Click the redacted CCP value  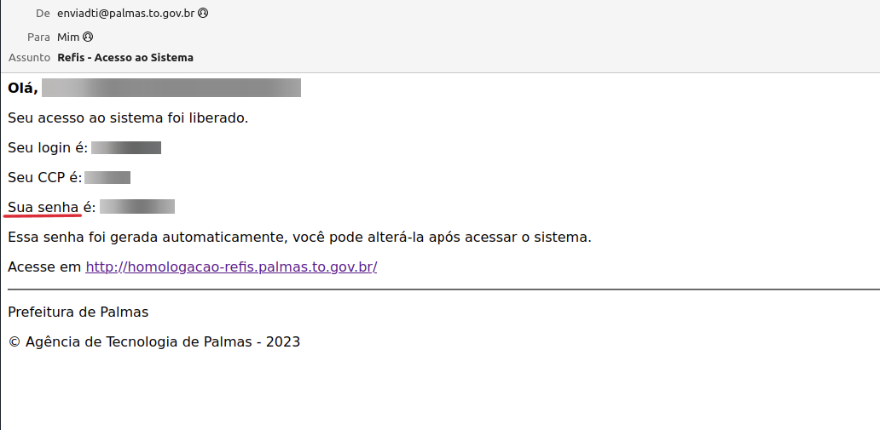[x=107, y=178]
